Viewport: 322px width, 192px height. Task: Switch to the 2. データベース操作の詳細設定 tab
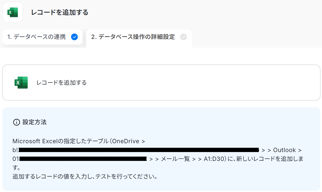click(139, 38)
